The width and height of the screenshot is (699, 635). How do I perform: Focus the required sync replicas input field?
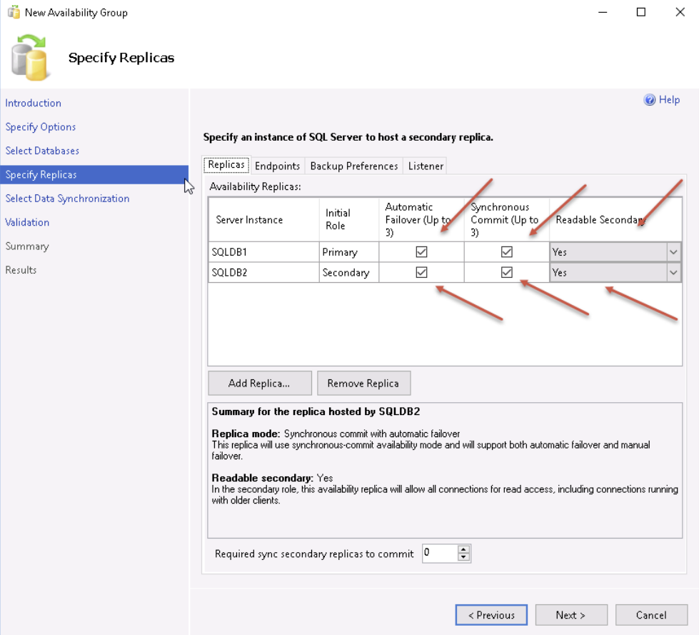440,553
